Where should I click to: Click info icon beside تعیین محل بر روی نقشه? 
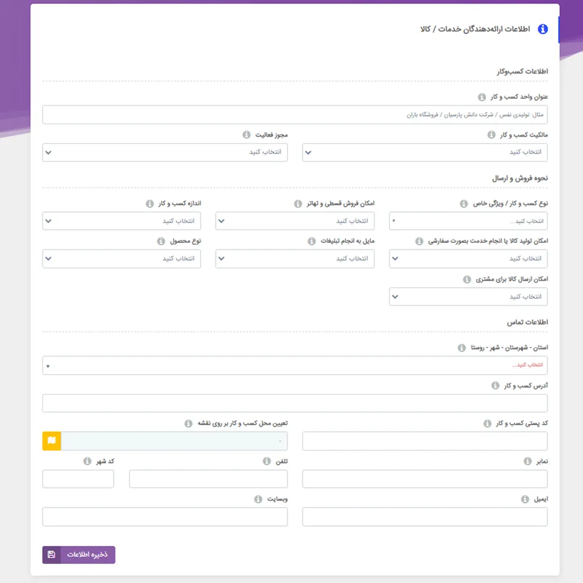tap(188, 423)
